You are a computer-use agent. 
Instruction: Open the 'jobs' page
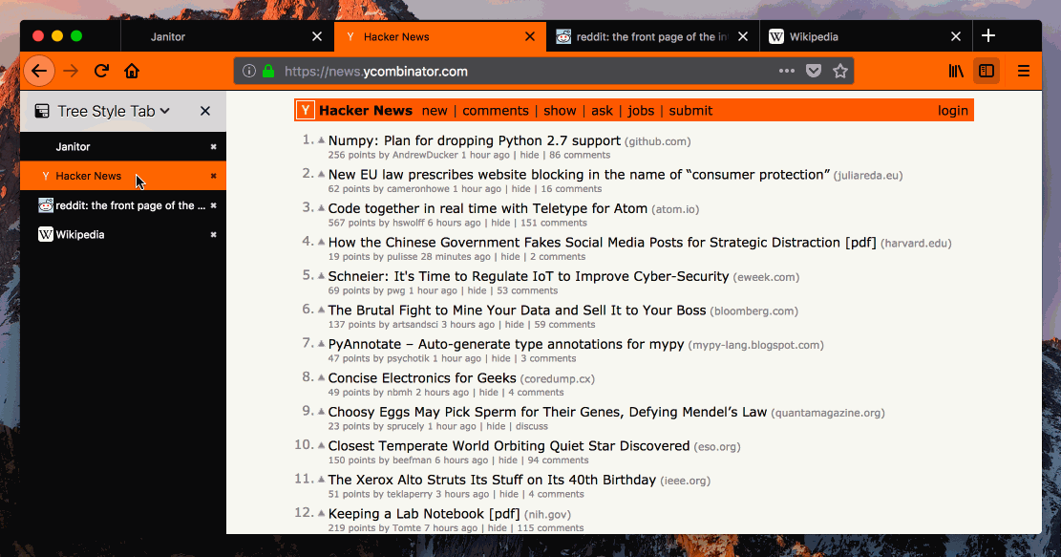640,111
